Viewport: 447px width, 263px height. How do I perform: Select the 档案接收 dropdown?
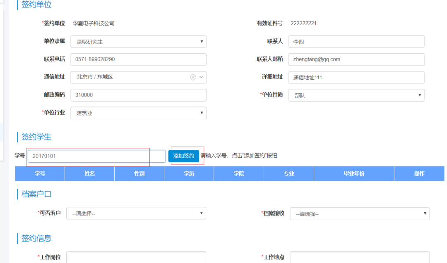point(359,214)
